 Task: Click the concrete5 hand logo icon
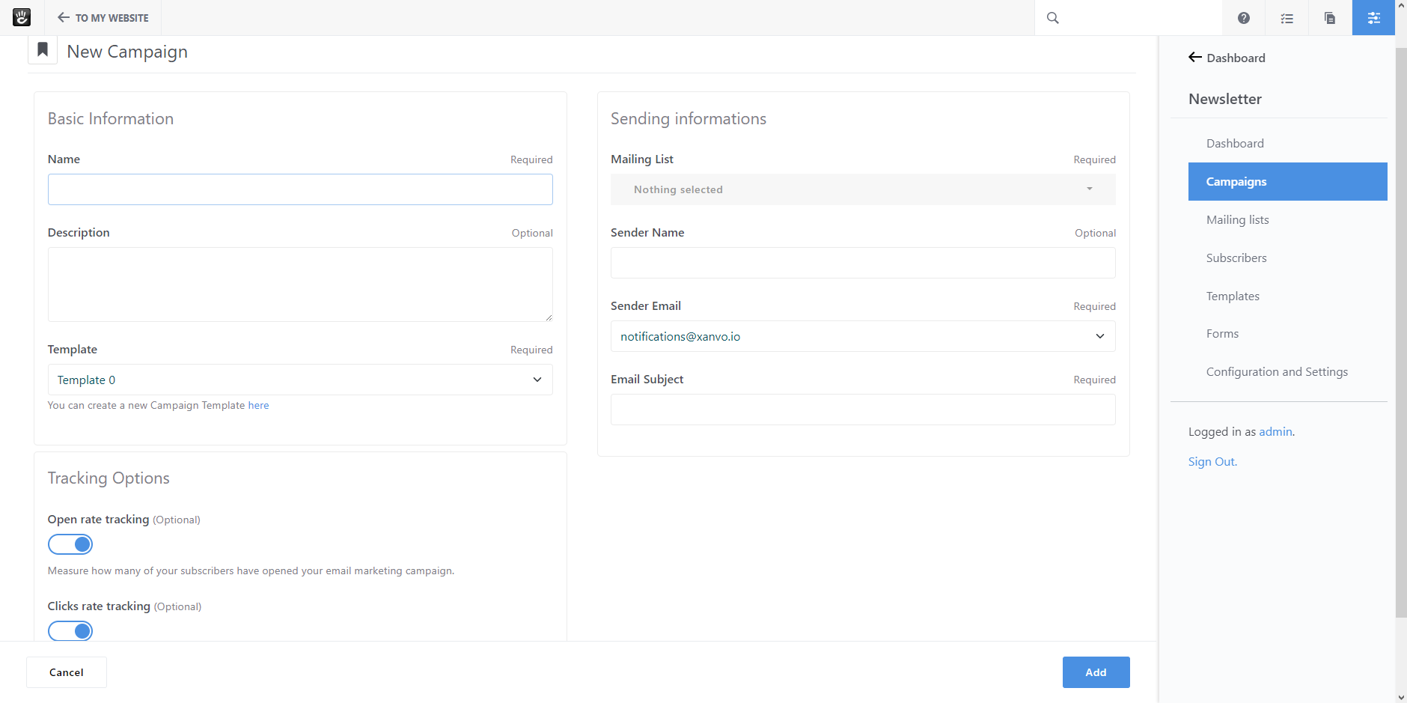pos(22,17)
